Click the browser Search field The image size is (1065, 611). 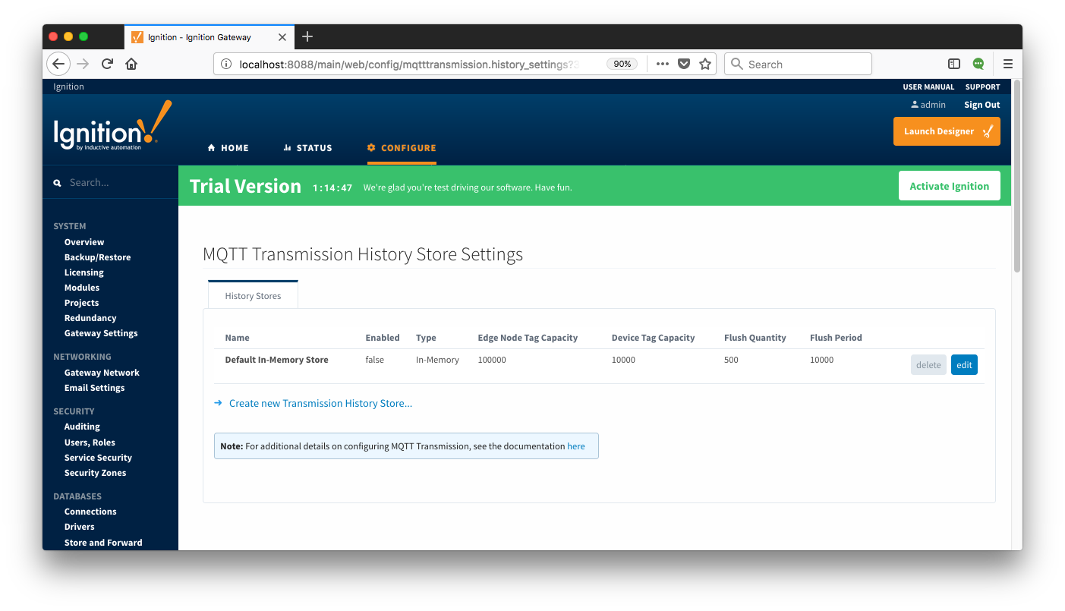(x=798, y=65)
